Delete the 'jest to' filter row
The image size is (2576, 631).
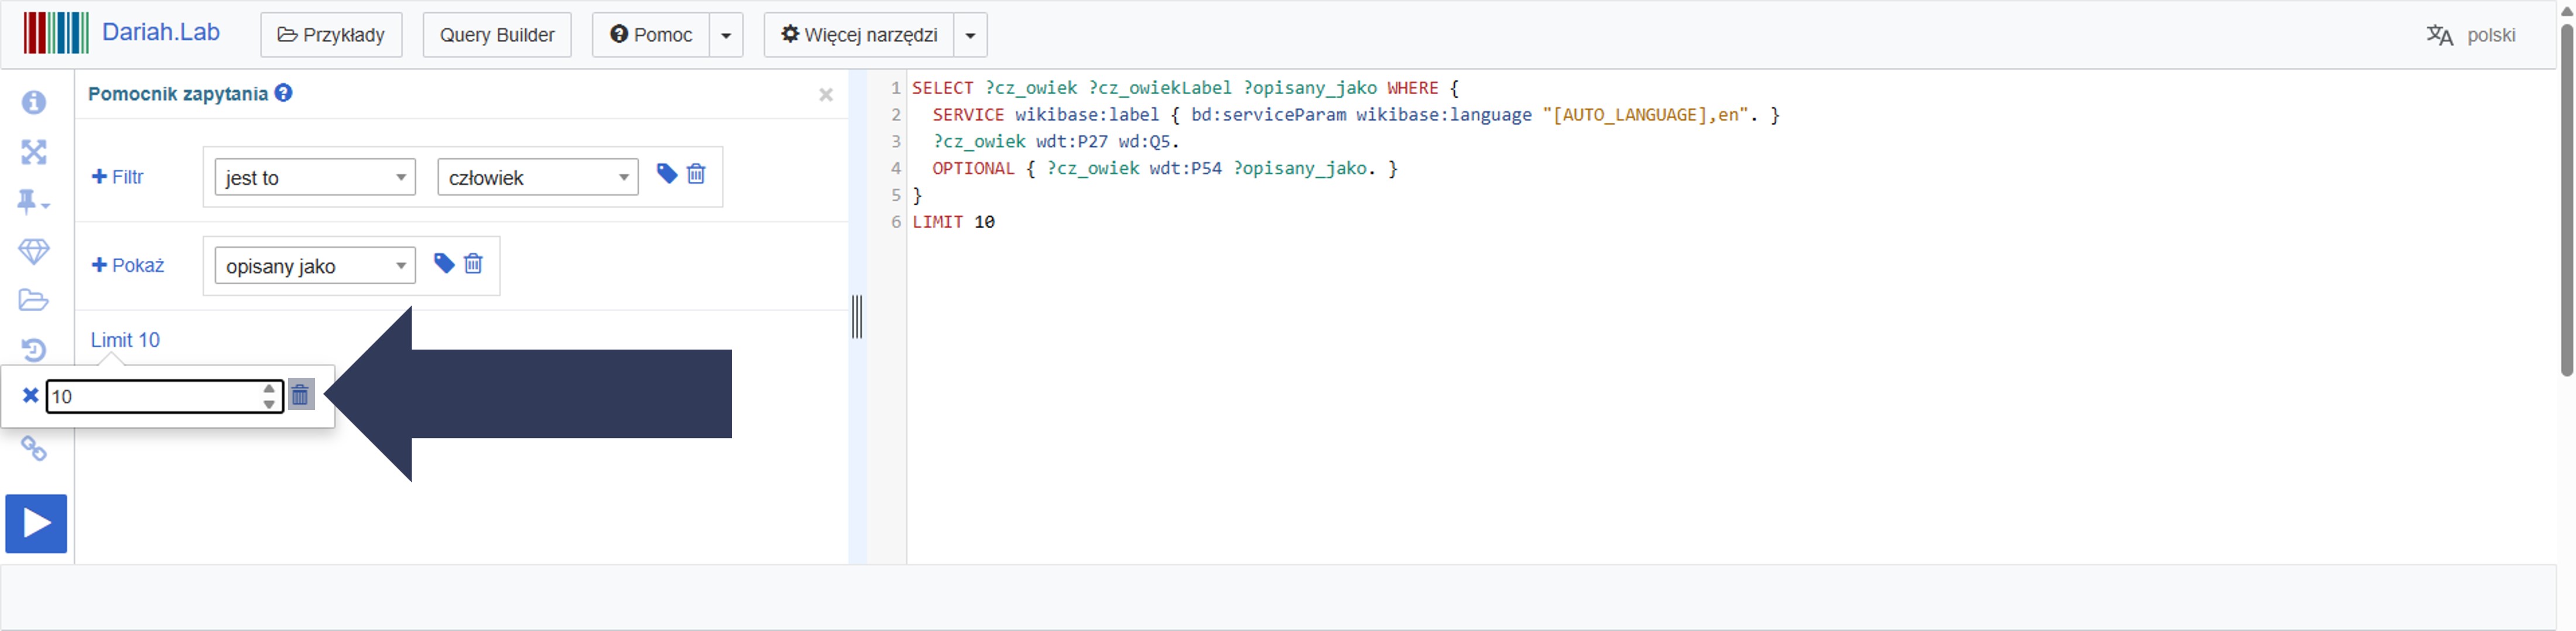click(x=697, y=174)
